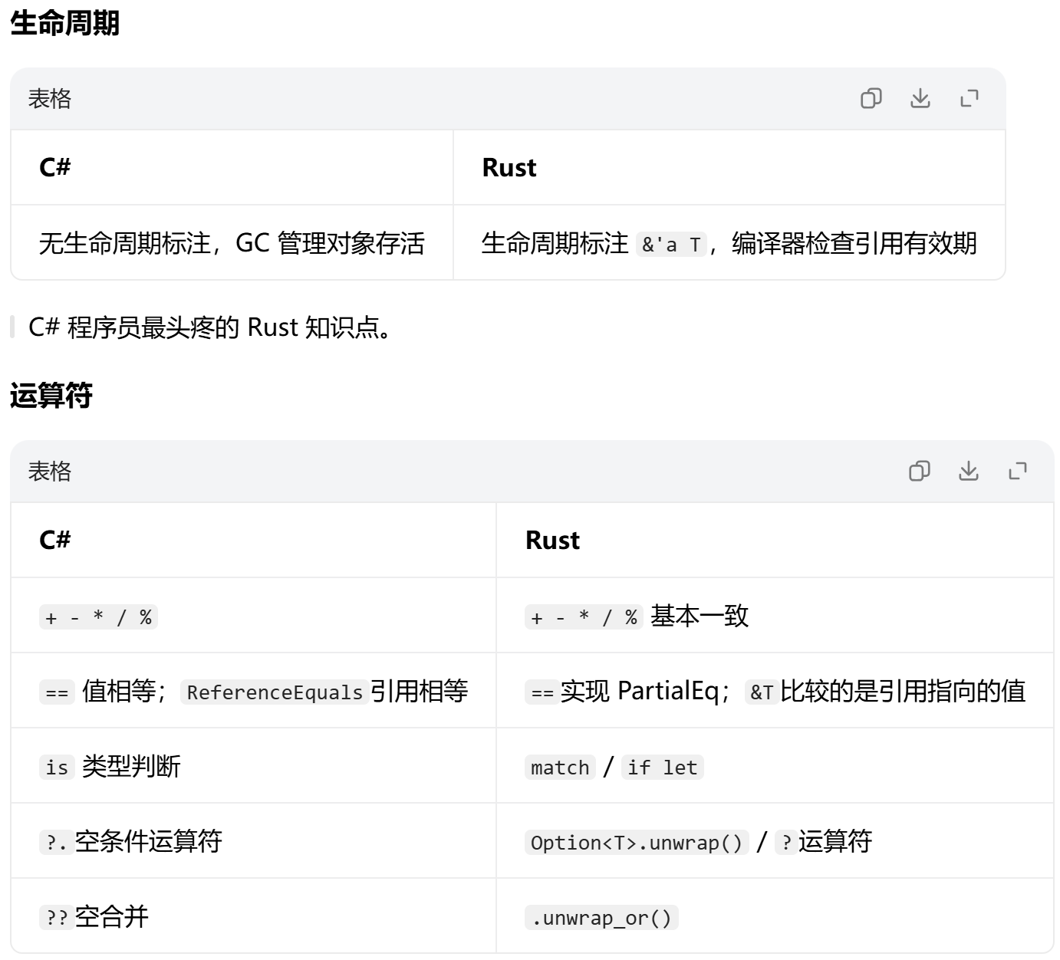Click the text 值相等 in C# column
Screen dimensions: 1060x960
click(119, 691)
